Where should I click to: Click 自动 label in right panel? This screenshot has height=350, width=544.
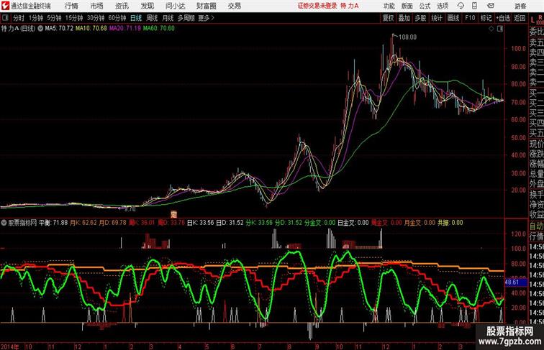pyautogui.click(x=536, y=226)
